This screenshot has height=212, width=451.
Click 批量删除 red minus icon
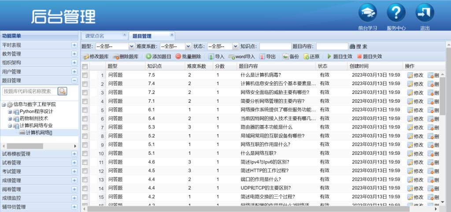(178, 56)
